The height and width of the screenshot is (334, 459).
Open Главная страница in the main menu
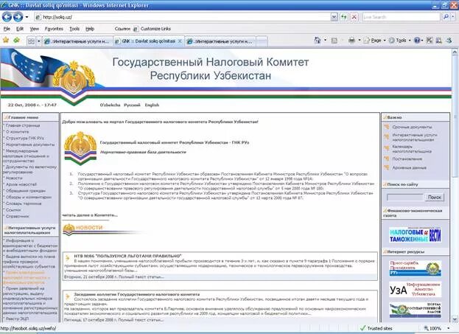23,125
